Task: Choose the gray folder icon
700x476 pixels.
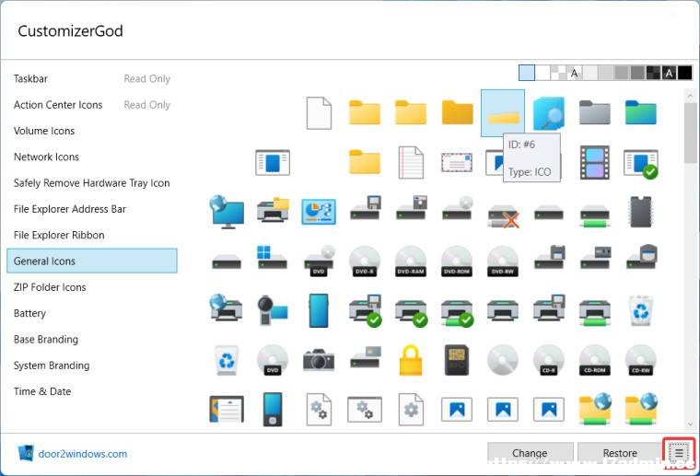Action: click(595, 113)
